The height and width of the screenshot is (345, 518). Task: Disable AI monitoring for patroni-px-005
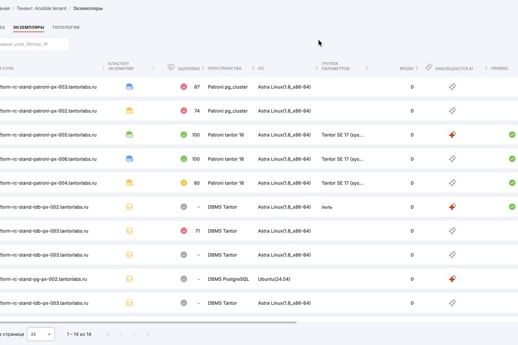point(452,135)
